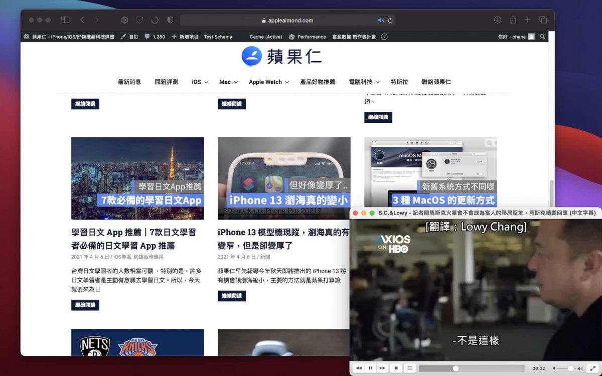Mute the tab audio speaker icon
This screenshot has height=376, width=602.
[381, 21]
